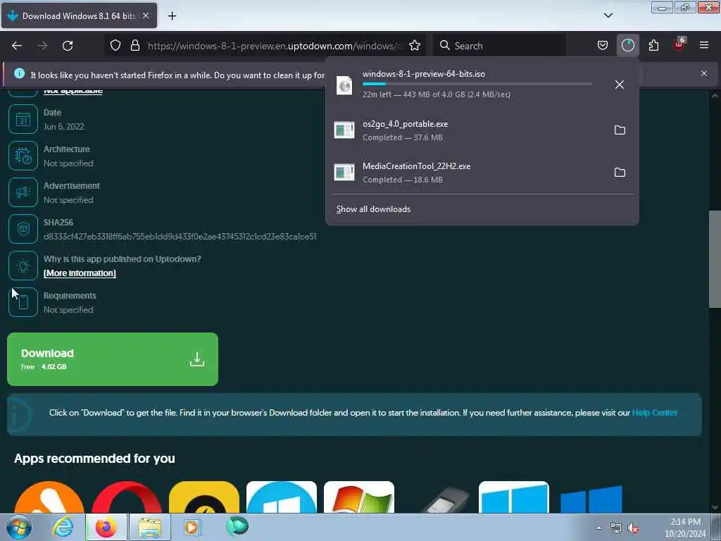721x541 pixels.
Task: Open the red Opera recommended app
Action: coord(127,497)
